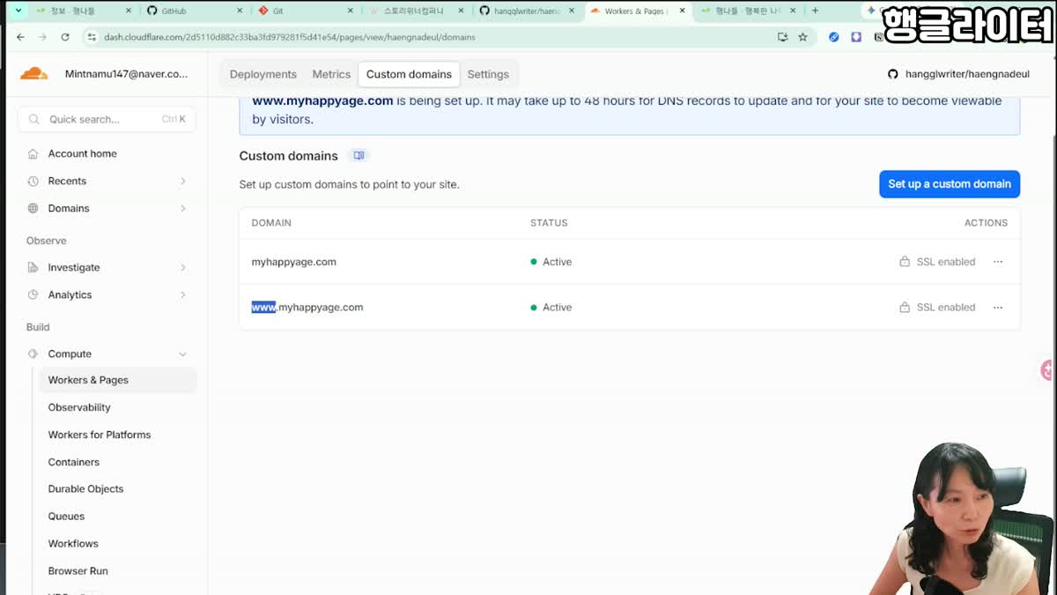Click the Cloudflare logo in the header
Image resolution: width=1057 pixels, height=595 pixels.
33,74
